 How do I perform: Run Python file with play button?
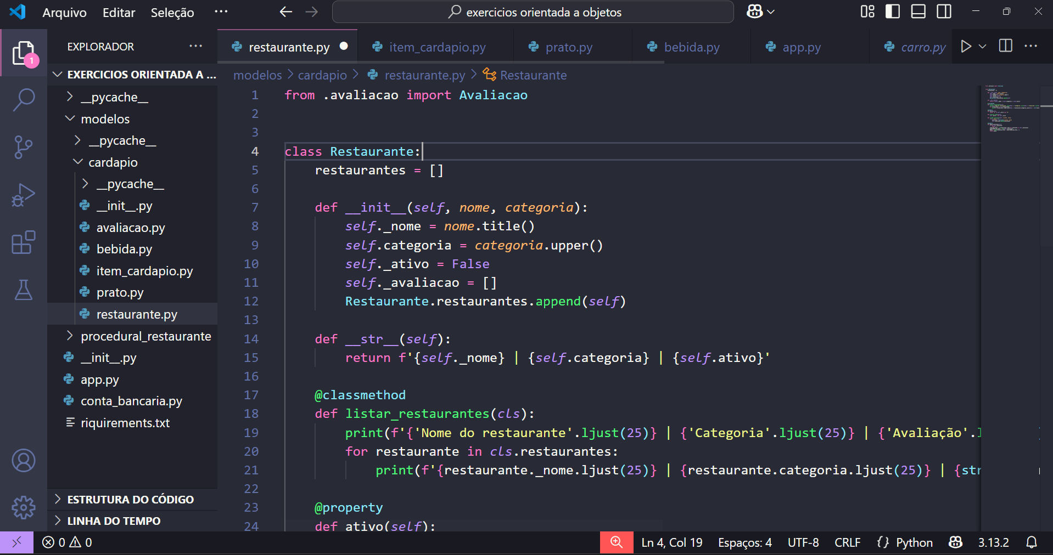pos(966,47)
